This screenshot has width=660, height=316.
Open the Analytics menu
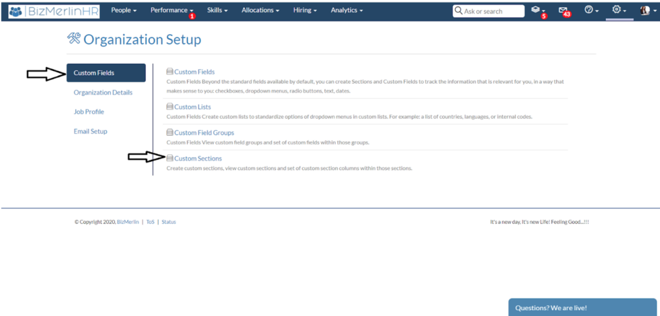tap(347, 10)
